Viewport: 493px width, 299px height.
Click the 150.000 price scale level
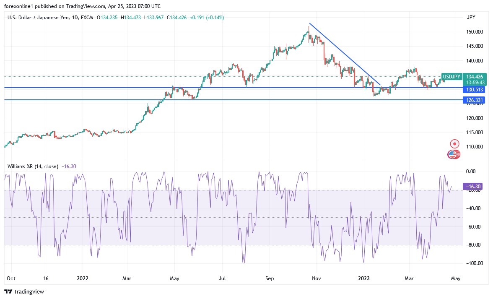click(x=474, y=32)
